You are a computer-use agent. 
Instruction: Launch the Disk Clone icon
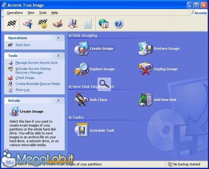pyautogui.click(x=81, y=99)
